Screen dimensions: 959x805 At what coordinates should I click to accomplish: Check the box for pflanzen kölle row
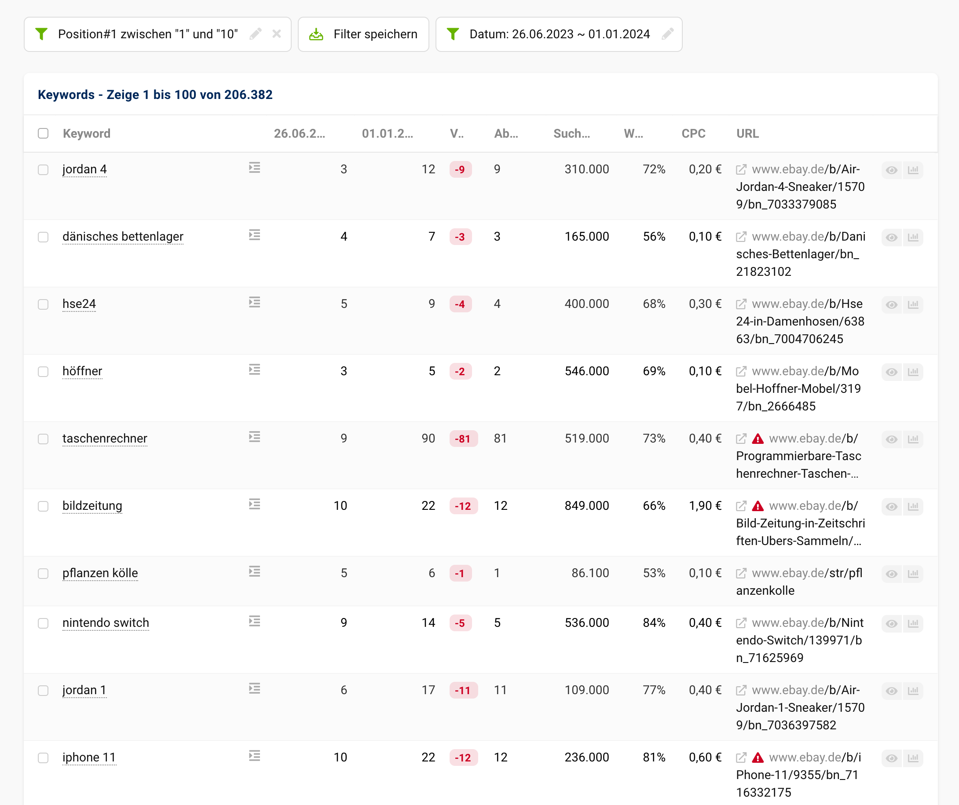click(x=43, y=573)
